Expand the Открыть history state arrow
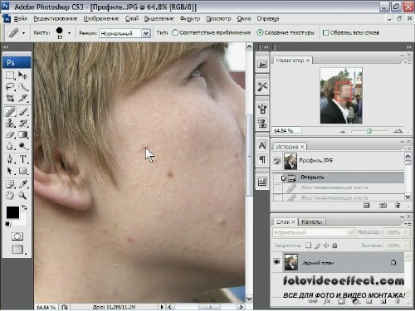The height and width of the screenshot is (311, 415). [x=283, y=177]
